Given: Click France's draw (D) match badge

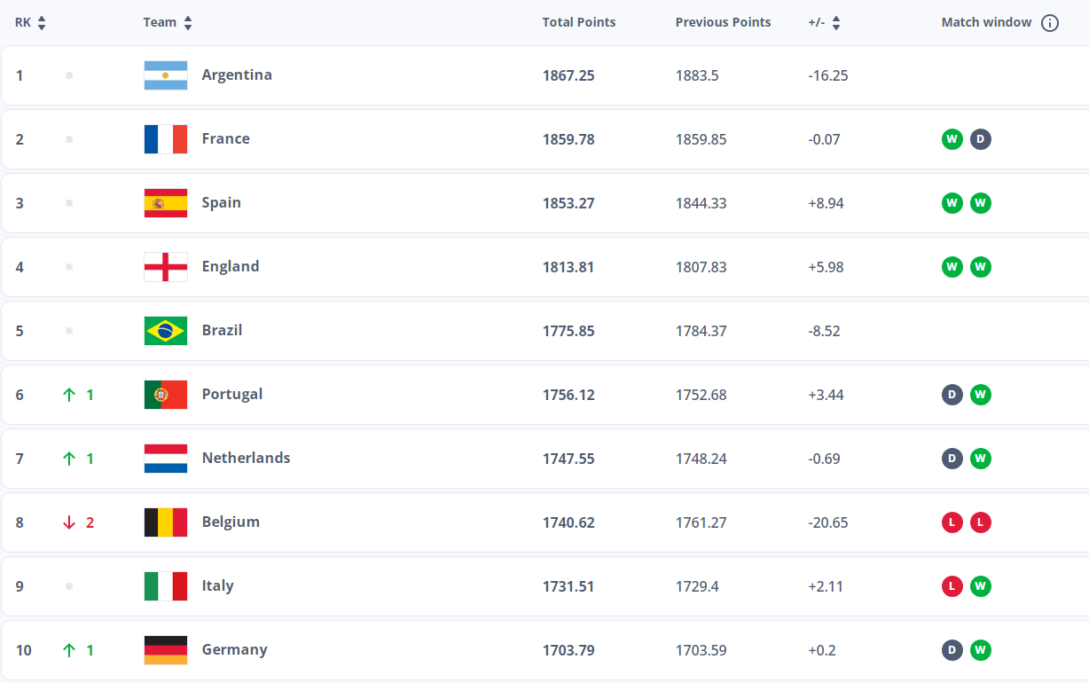Looking at the screenshot, I should pyautogui.click(x=980, y=139).
